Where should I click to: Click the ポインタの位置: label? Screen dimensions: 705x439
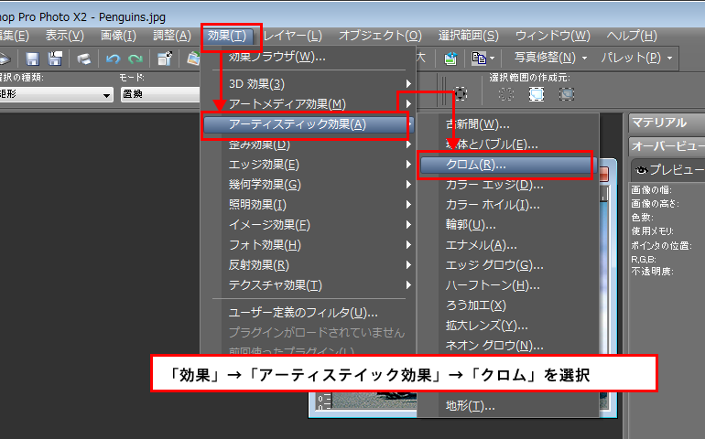[661, 245]
